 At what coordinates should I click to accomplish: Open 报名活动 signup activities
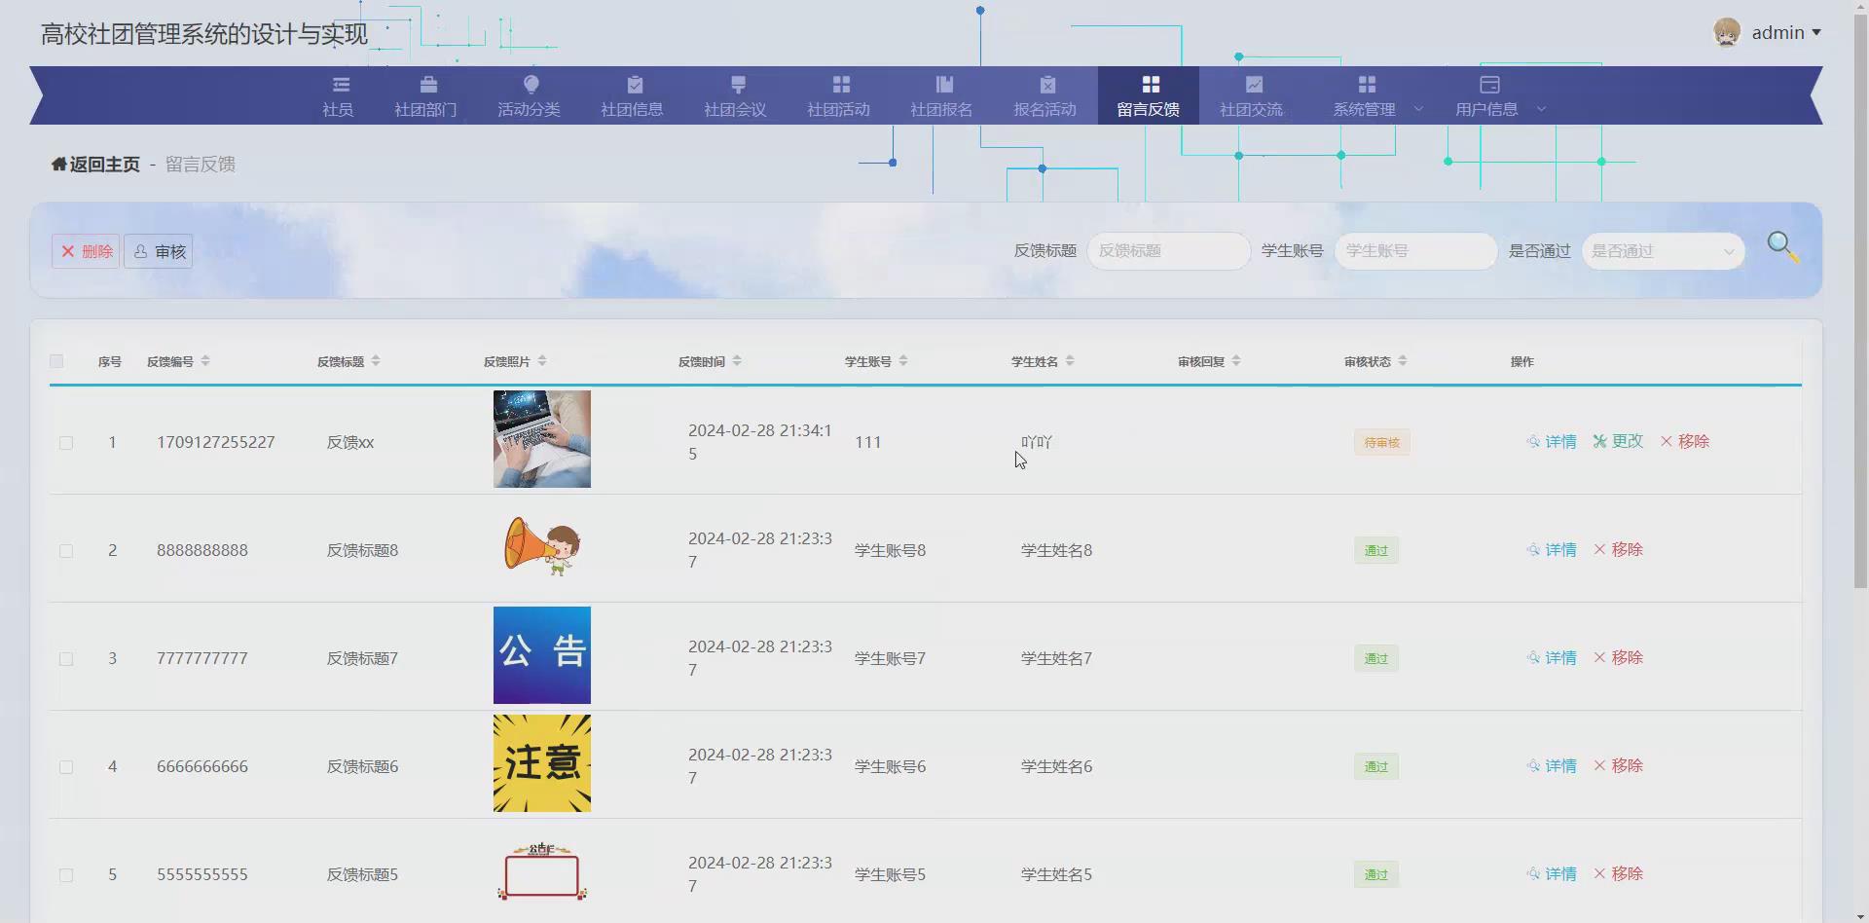[x=1044, y=96]
